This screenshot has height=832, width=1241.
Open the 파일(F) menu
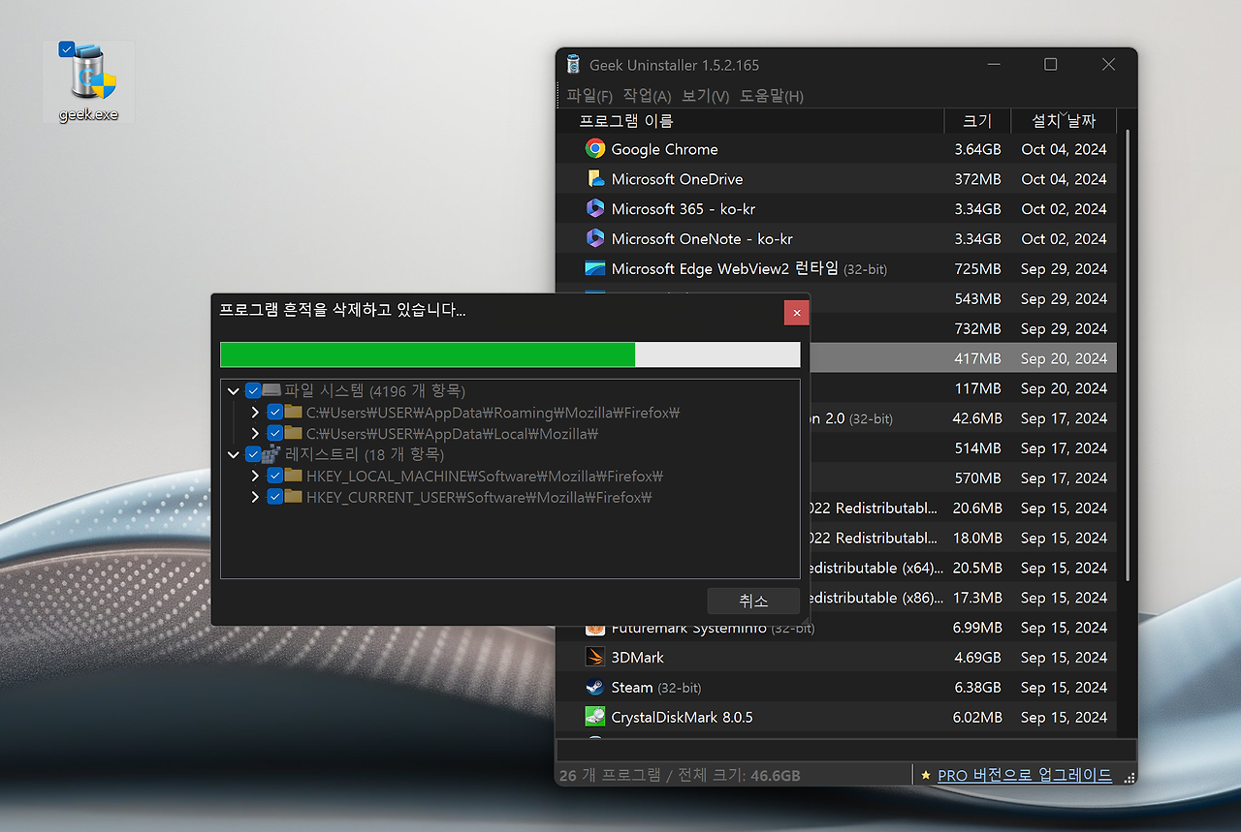(589, 96)
